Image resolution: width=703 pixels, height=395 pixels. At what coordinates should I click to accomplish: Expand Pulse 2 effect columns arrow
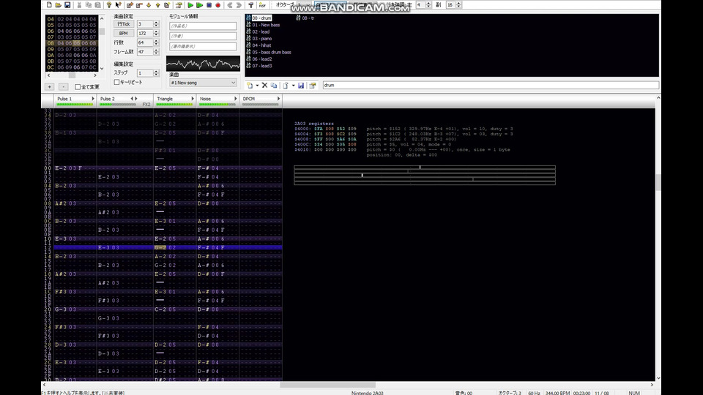click(x=136, y=99)
